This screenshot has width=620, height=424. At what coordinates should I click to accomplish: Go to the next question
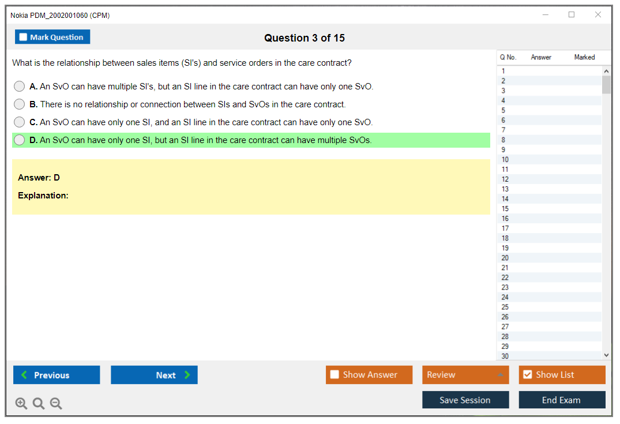(154, 375)
